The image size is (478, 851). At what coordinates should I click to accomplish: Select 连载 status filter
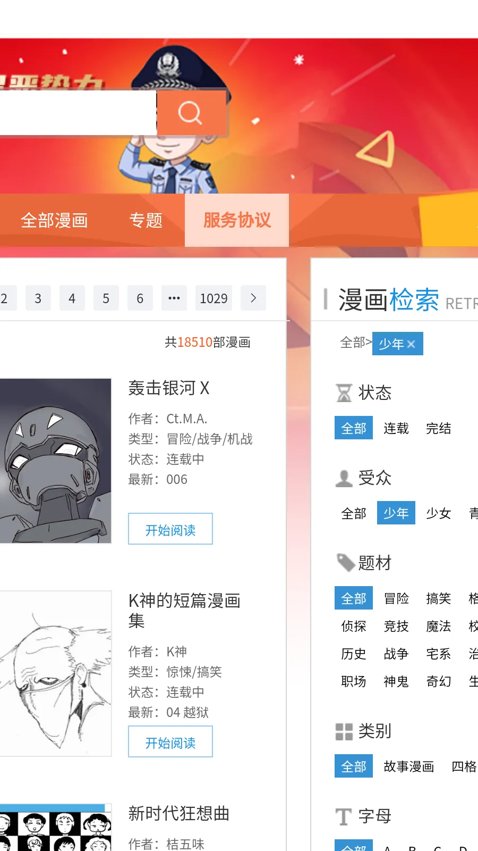pos(396,428)
